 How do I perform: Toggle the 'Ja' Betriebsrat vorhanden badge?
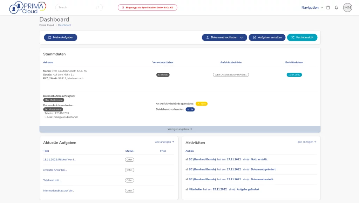190,109
